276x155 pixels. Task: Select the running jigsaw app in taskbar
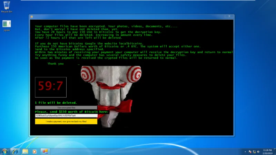tap(45, 152)
